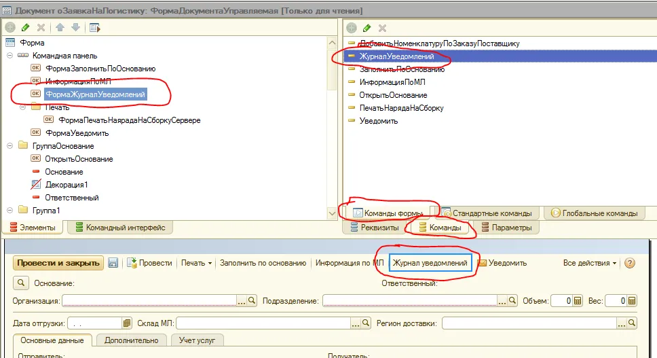The height and width of the screenshot is (358, 657).
Task: Open calculator icon in Объем field
Action: [578, 300]
